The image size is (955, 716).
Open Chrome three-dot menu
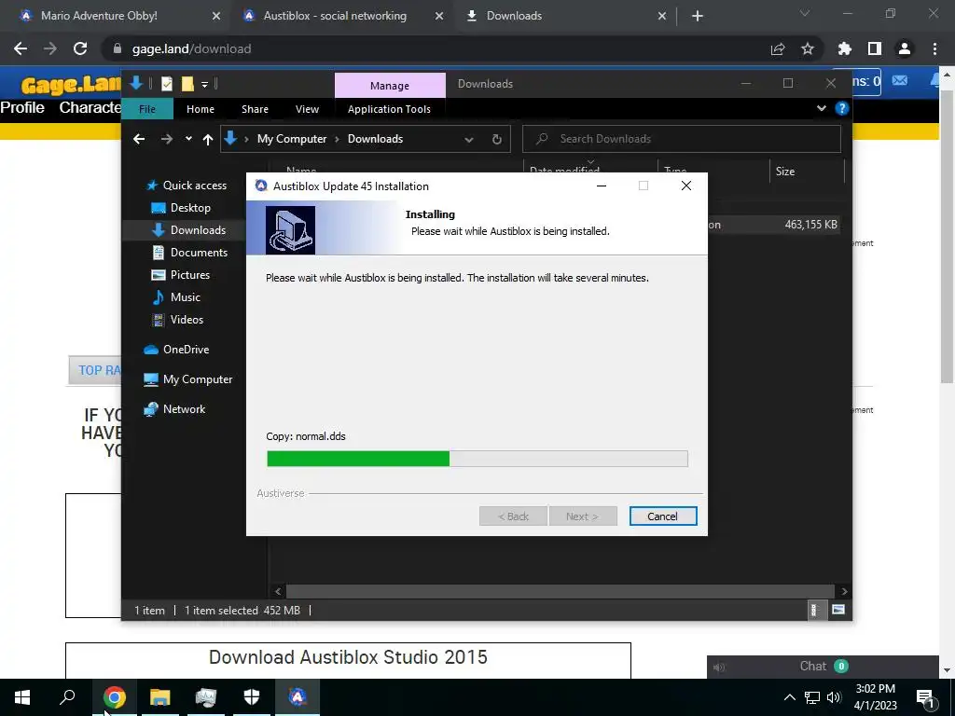[934, 48]
